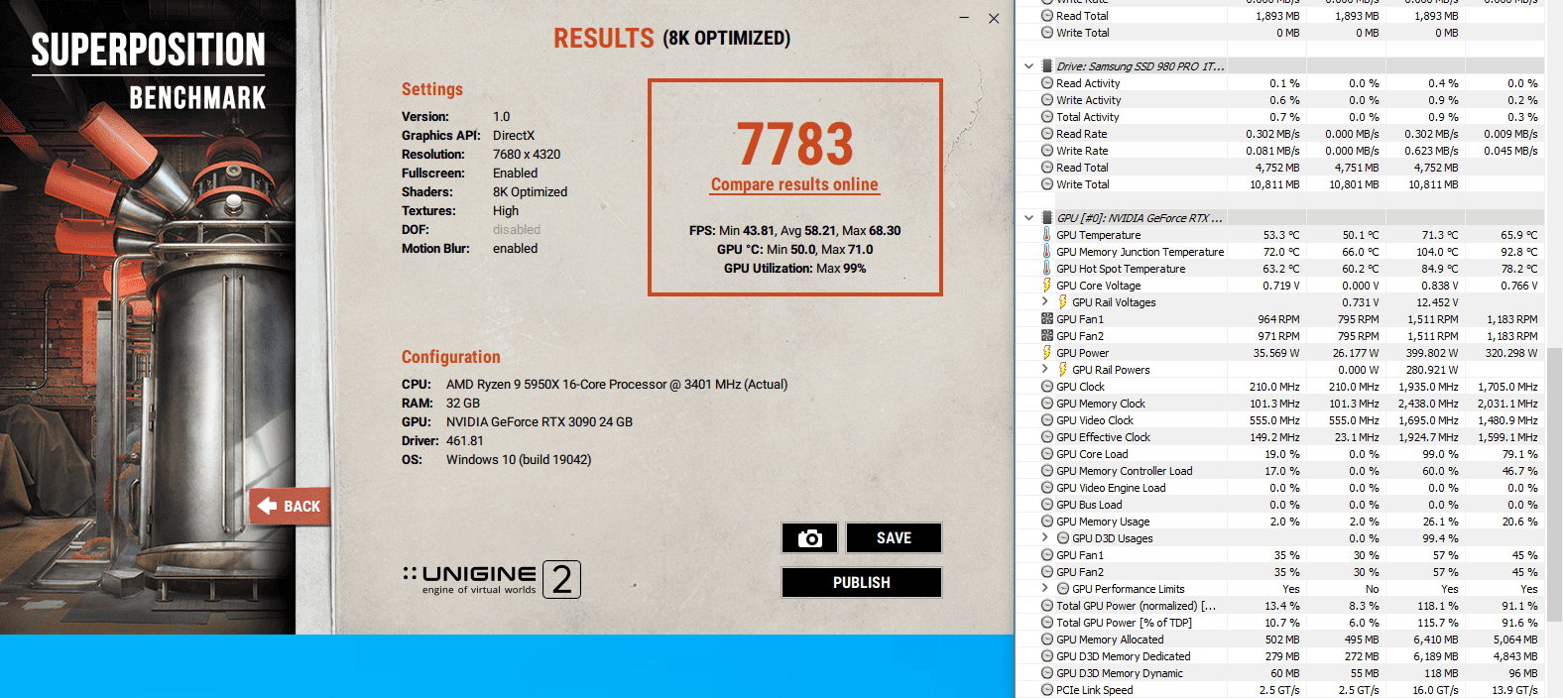Screen dimensions: 1563x698
Task: Click the GPU Memory Controller Load icon
Action: coord(1047,471)
